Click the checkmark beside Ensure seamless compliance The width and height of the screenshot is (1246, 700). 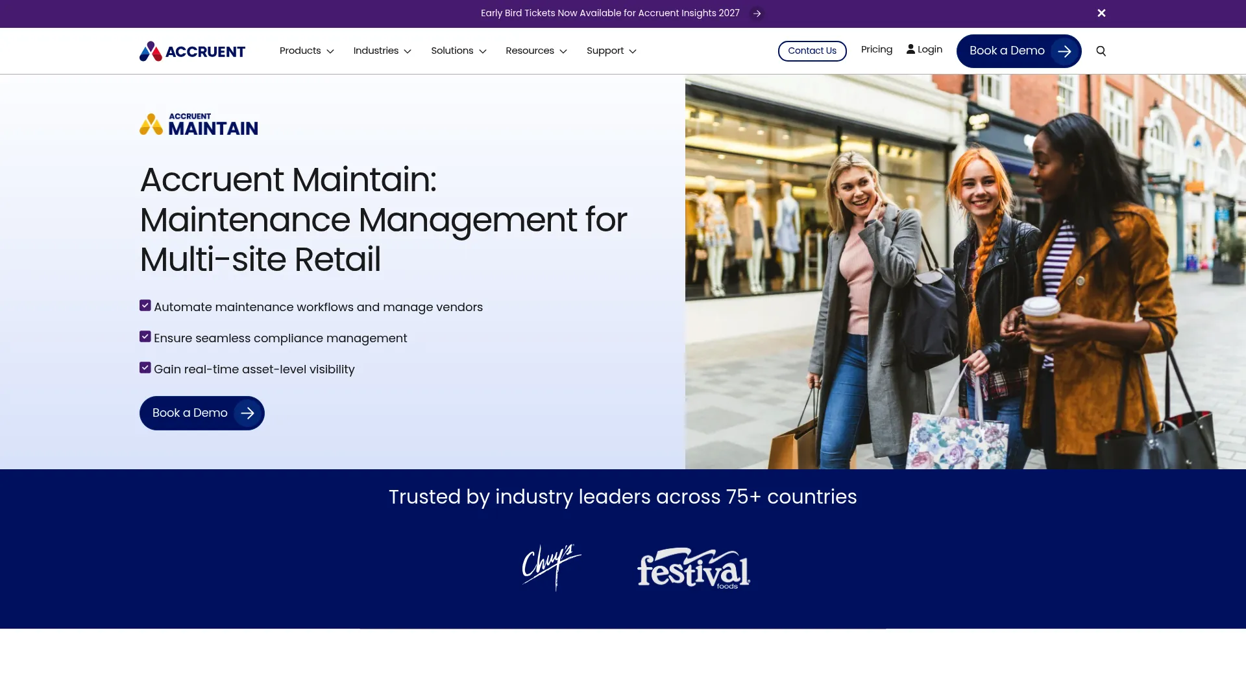click(145, 337)
